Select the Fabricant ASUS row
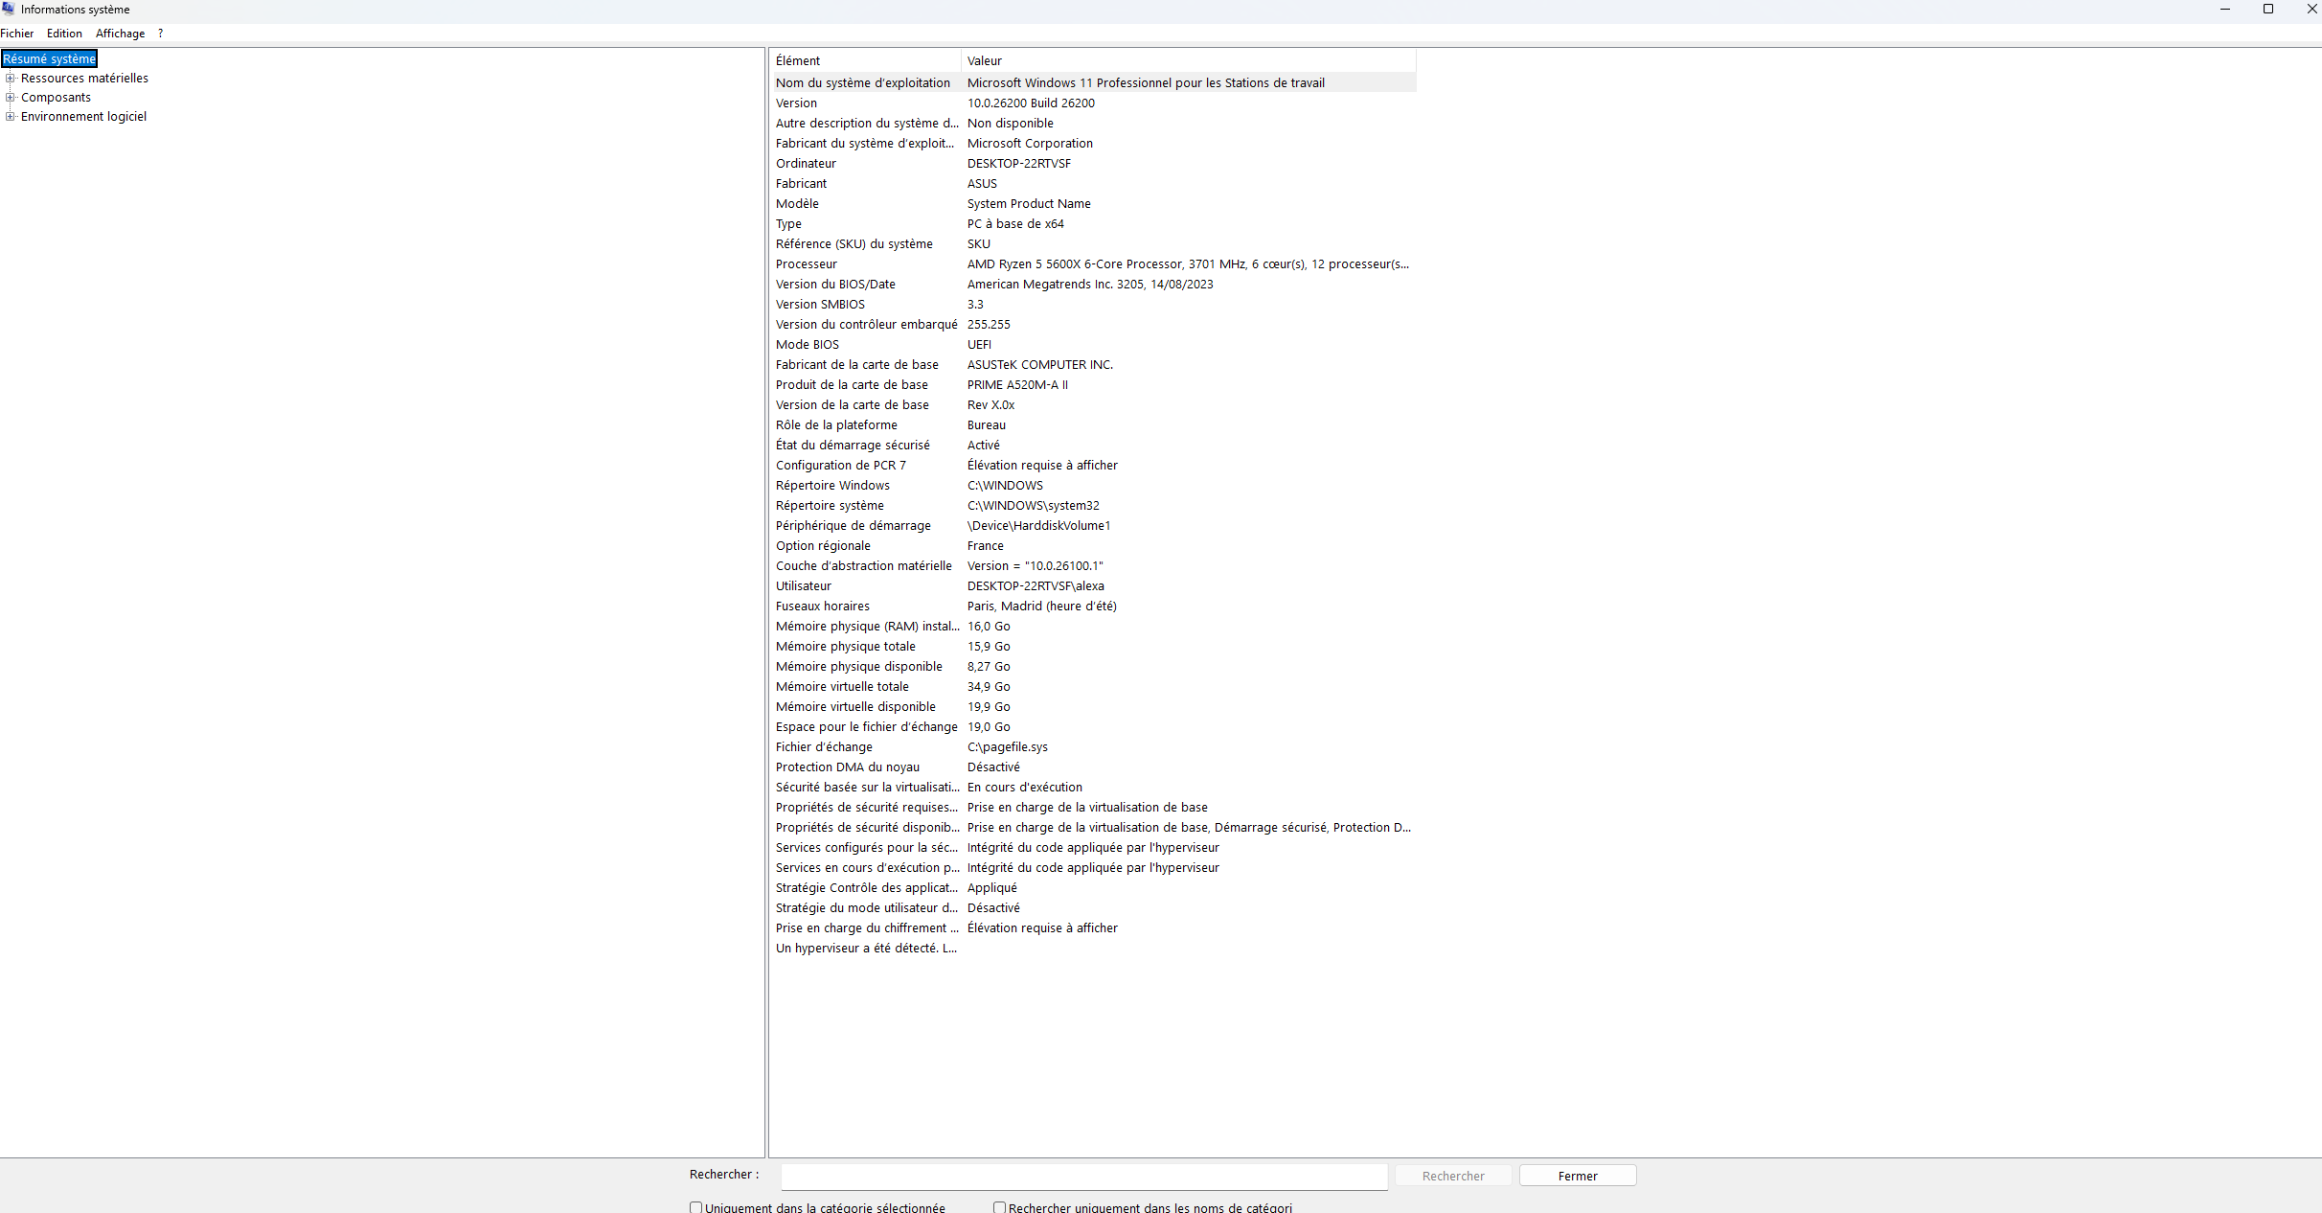This screenshot has width=2322, height=1213. click(x=1093, y=184)
